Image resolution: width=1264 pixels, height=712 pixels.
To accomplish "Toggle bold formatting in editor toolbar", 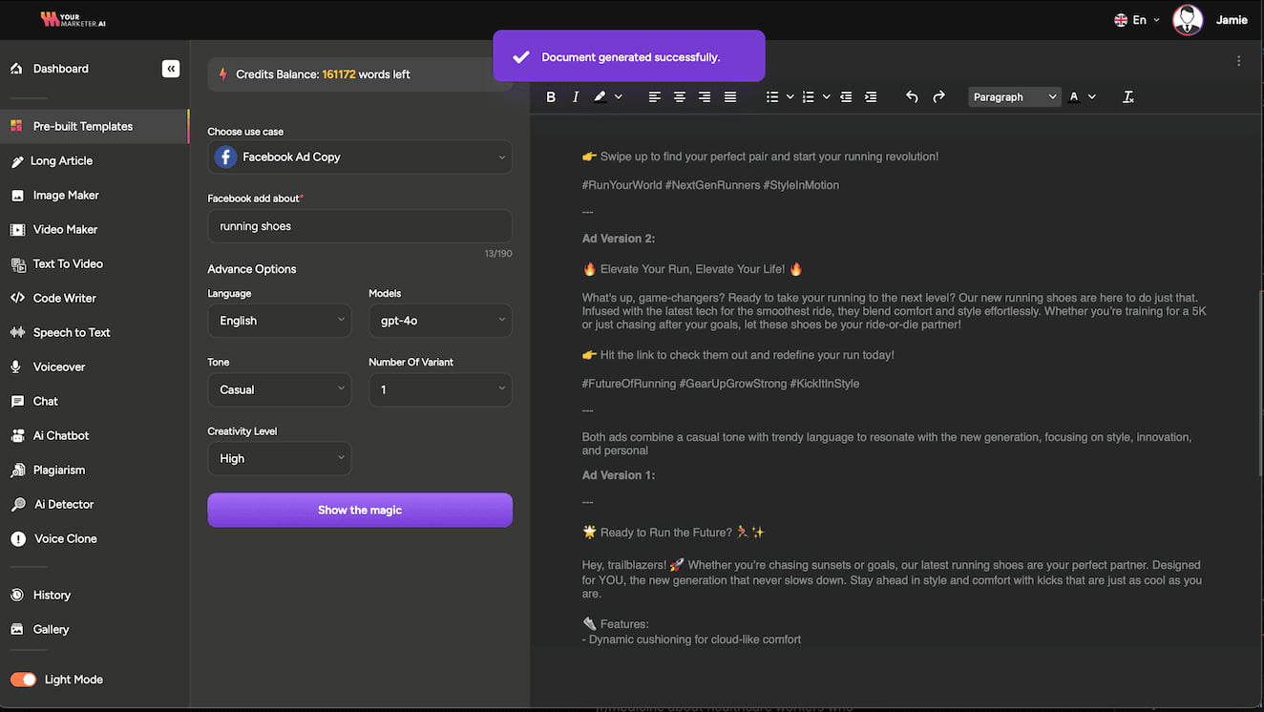I will pyautogui.click(x=551, y=96).
